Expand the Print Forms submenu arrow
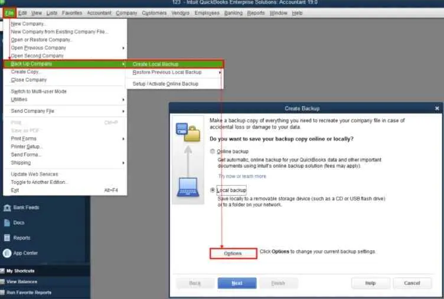The height and width of the screenshot is (299, 444). click(123, 139)
